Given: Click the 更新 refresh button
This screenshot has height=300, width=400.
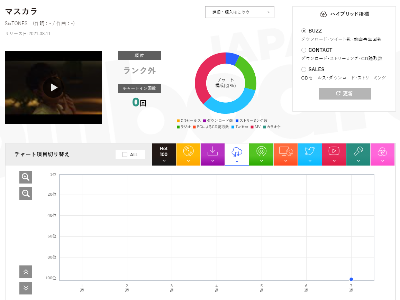Looking at the screenshot, I should 344,94.
